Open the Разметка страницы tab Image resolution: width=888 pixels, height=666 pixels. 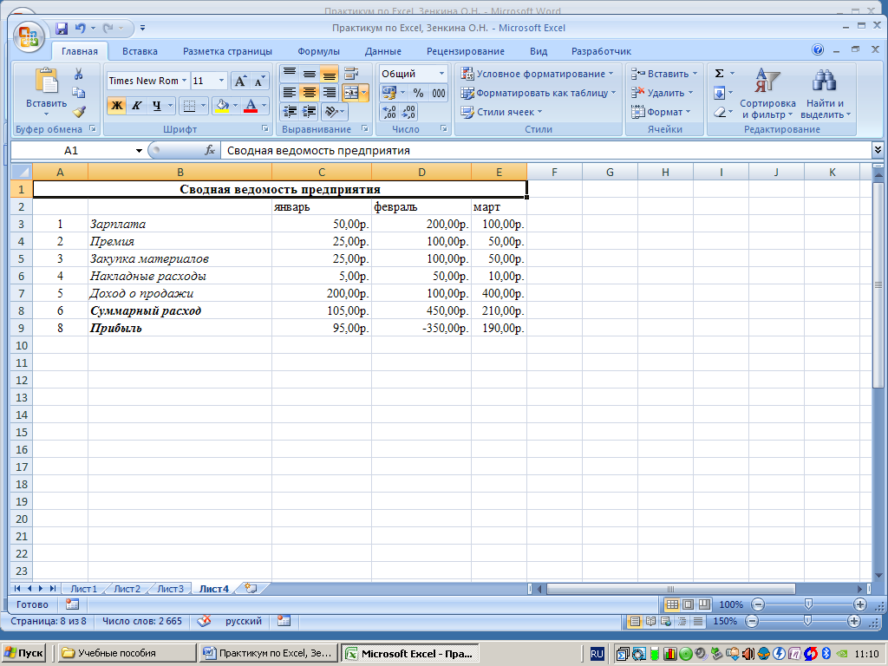pyautogui.click(x=227, y=51)
